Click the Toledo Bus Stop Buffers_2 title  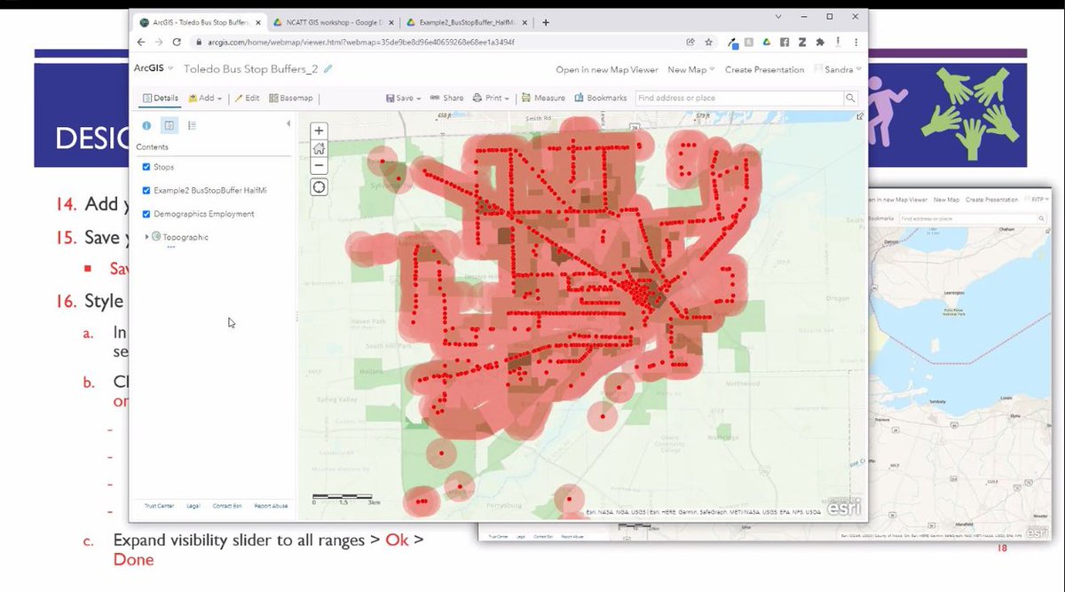[251, 68]
